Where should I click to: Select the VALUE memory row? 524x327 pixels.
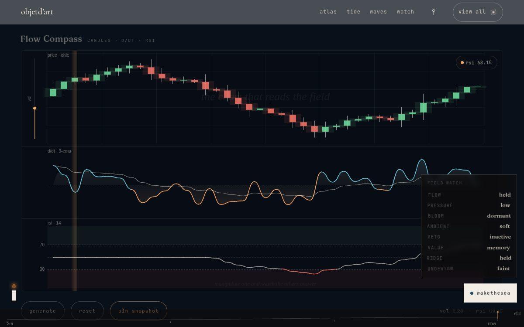point(469,248)
